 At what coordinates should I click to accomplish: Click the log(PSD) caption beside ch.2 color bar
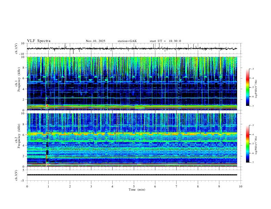[256, 145]
